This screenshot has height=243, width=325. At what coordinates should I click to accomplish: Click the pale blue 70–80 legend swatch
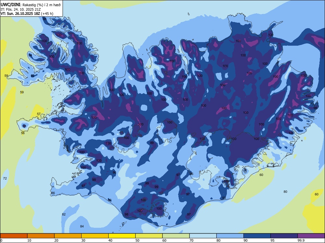click(x=203, y=236)
